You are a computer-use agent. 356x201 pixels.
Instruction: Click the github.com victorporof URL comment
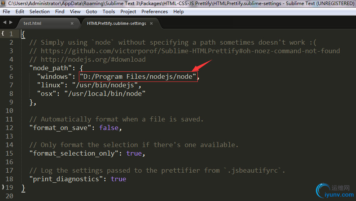click(x=185, y=51)
